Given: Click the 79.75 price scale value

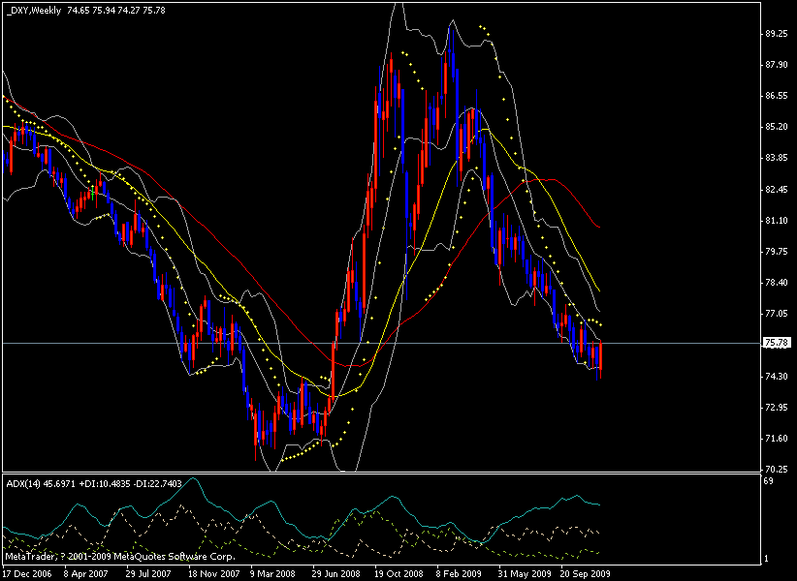Looking at the screenshot, I should click(x=778, y=252).
